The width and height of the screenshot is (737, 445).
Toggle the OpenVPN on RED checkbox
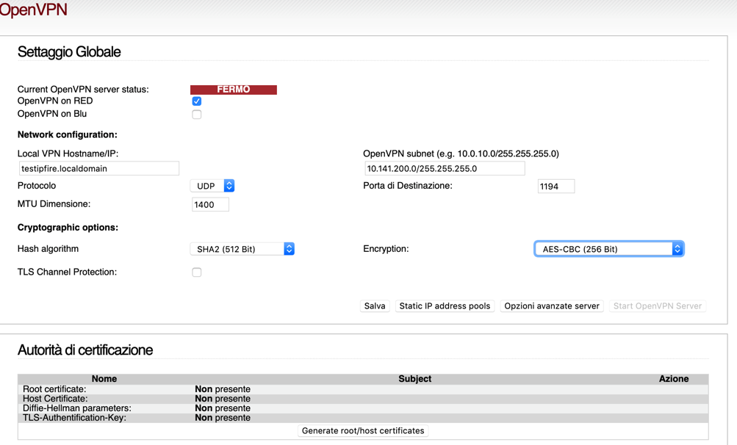[x=196, y=101]
